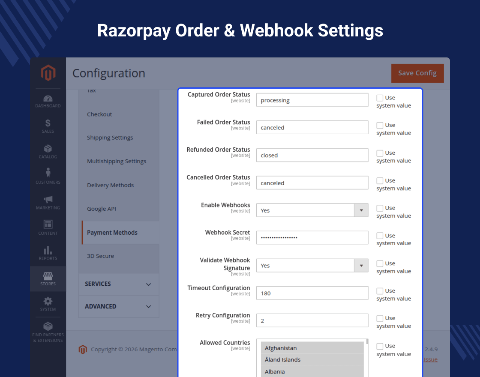
Task: Open the System gear icon
Action: pos(48,301)
